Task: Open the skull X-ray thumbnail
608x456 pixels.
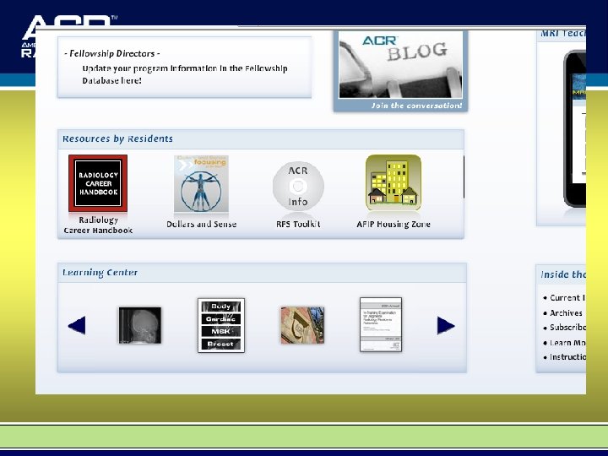Action: (x=140, y=325)
